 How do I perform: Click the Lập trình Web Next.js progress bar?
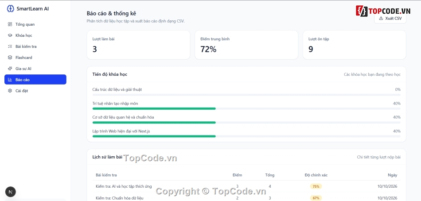pyautogui.click(x=246, y=136)
